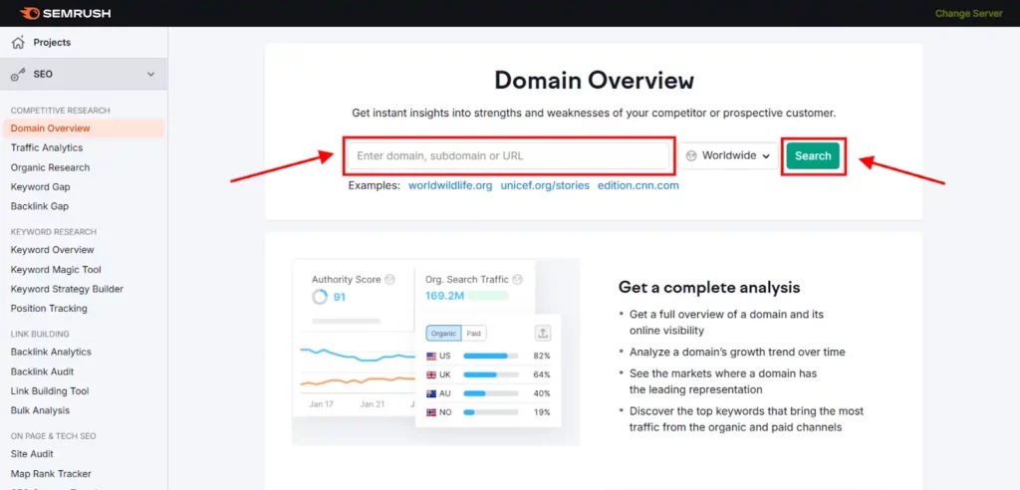Click the Projects home icon
This screenshot has height=490, width=1020.
click(17, 43)
